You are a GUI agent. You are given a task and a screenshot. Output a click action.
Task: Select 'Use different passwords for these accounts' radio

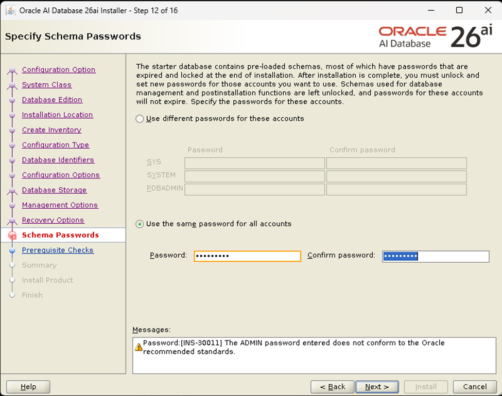pos(140,119)
